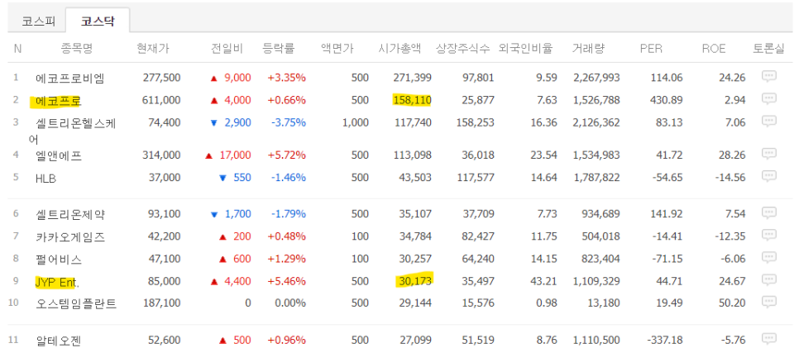Select current price 37,000
Viewport: 799px width, 353px height.
(x=164, y=177)
